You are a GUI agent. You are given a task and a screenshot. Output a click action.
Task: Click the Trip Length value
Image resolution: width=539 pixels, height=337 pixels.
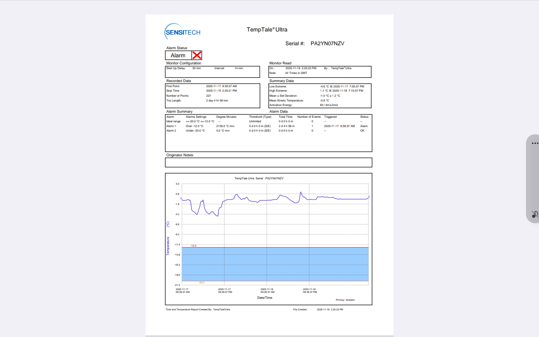[x=217, y=101]
